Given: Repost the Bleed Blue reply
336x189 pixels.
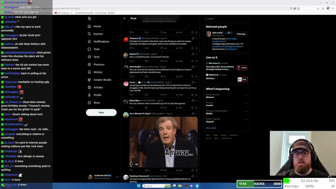Looking at the screenshot, I should (146, 108).
